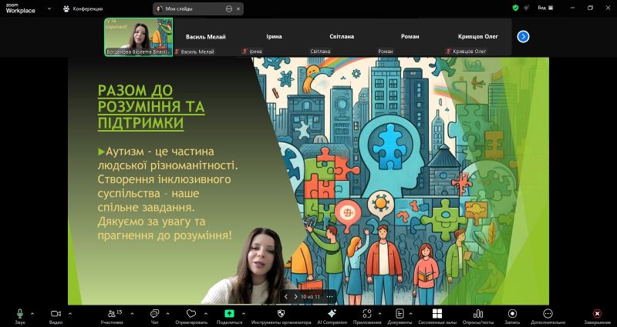Select Богданова Віолетта video thumbnail

pos(139,37)
